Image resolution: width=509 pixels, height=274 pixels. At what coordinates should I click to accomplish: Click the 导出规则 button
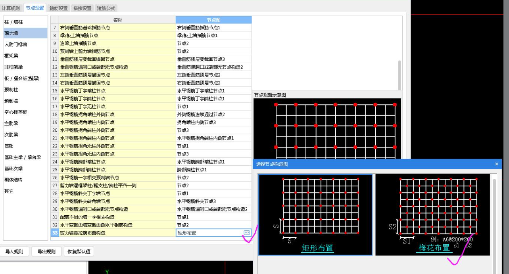pos(47,251)
